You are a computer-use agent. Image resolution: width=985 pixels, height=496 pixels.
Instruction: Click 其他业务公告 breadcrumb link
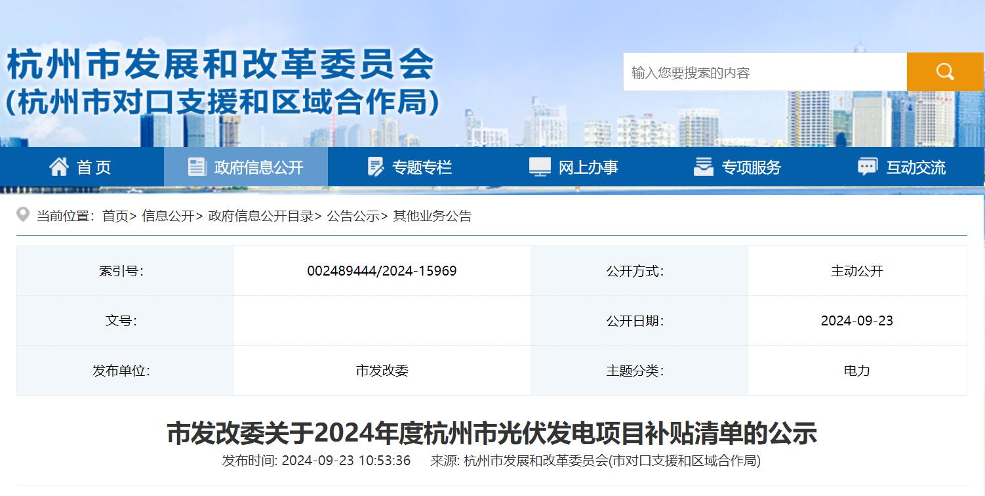tap(432, 216)
